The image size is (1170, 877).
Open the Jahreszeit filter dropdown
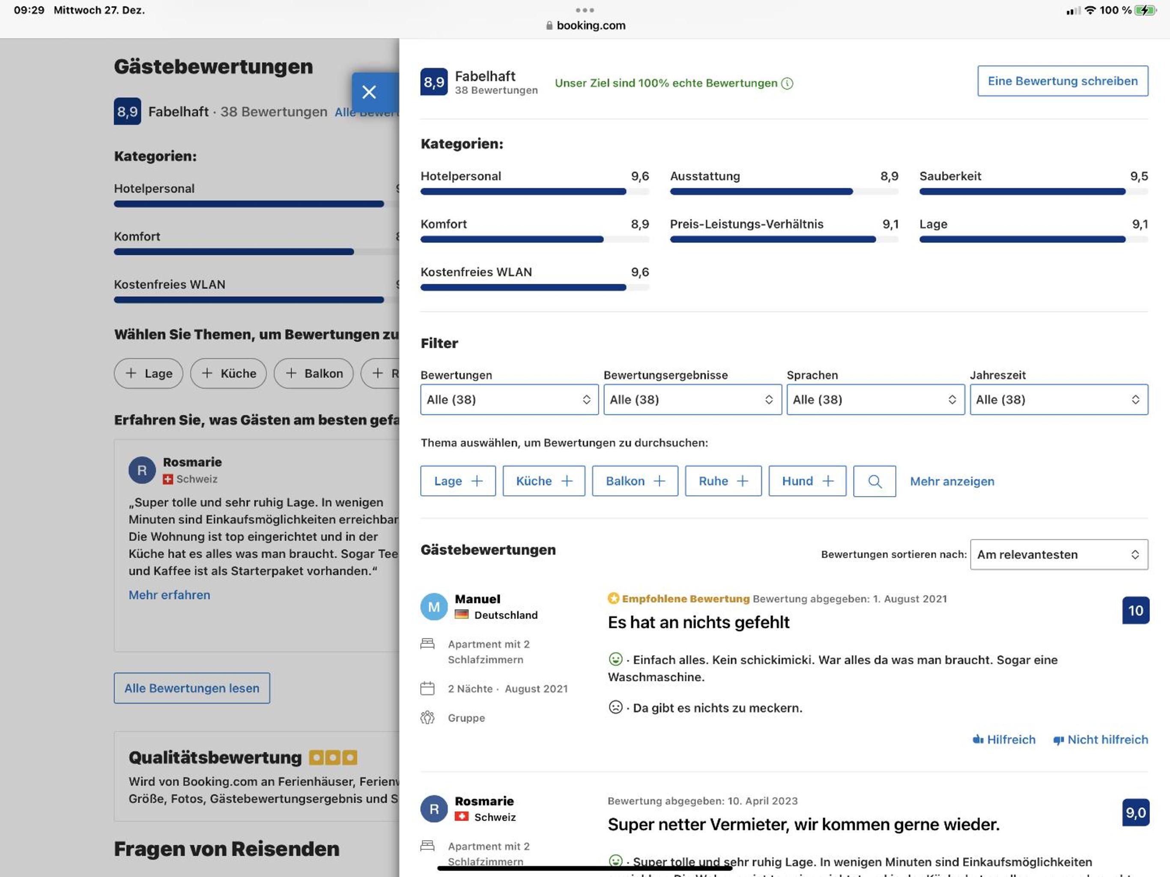(1059, 400)
